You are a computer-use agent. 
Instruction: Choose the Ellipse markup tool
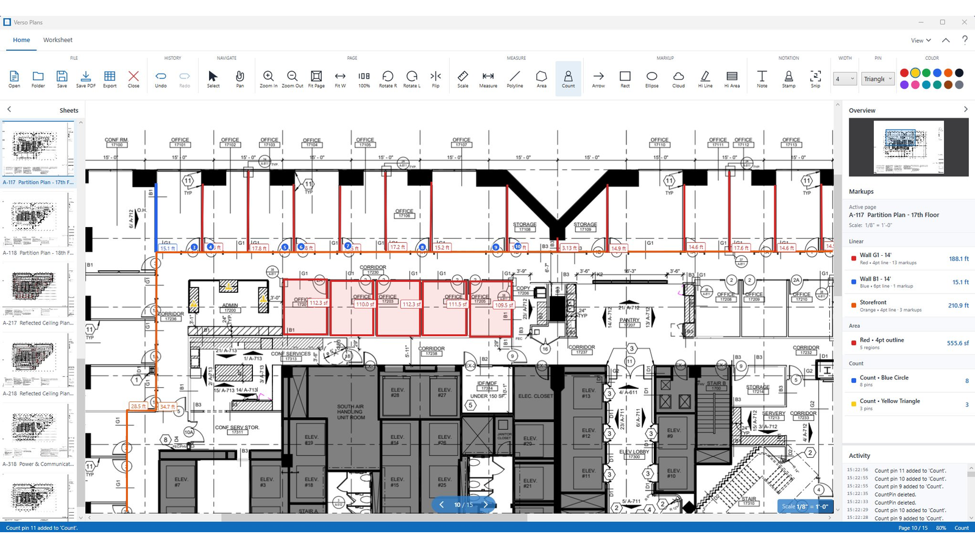652,79
